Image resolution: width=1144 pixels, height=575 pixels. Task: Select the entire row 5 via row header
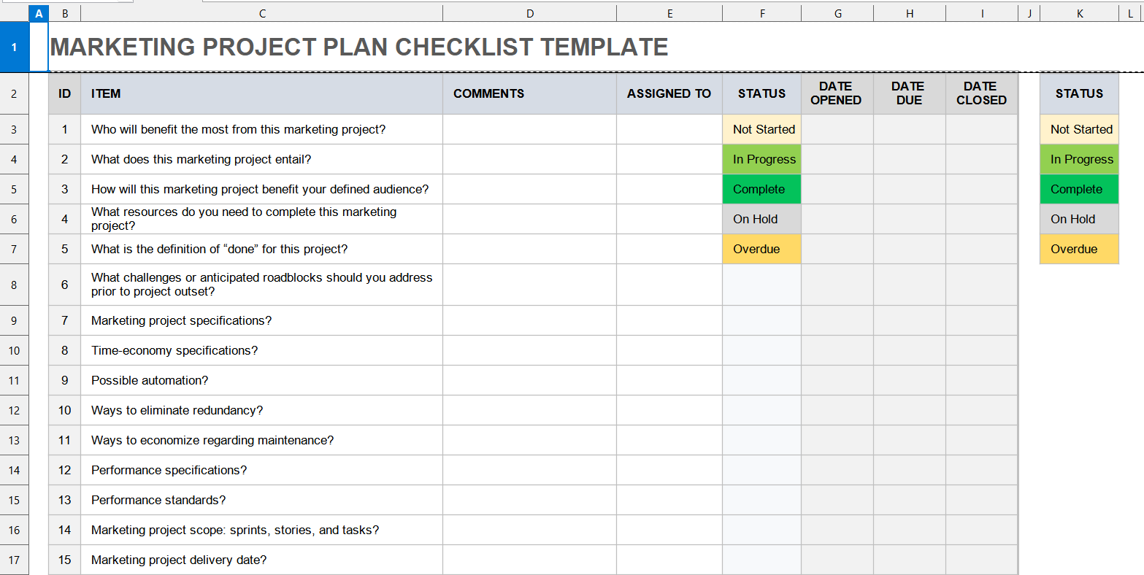coord(14,189)
